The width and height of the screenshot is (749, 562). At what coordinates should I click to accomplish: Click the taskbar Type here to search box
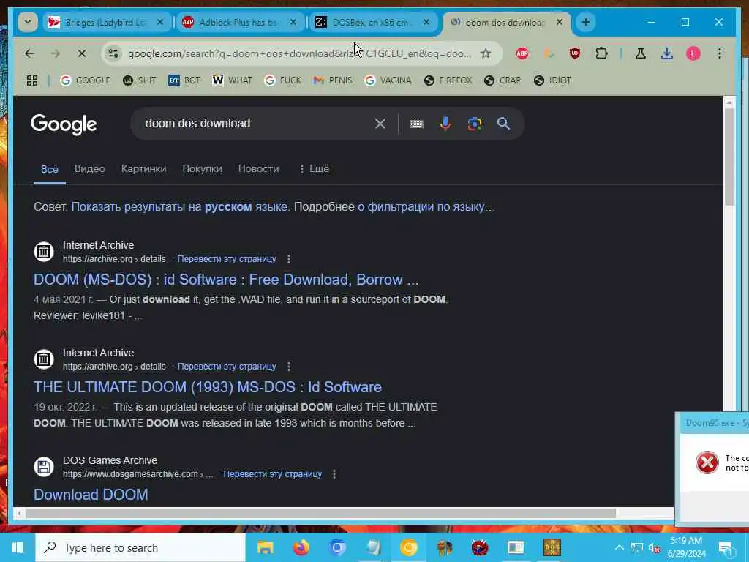pyautogui.click(x=140, y=547)
